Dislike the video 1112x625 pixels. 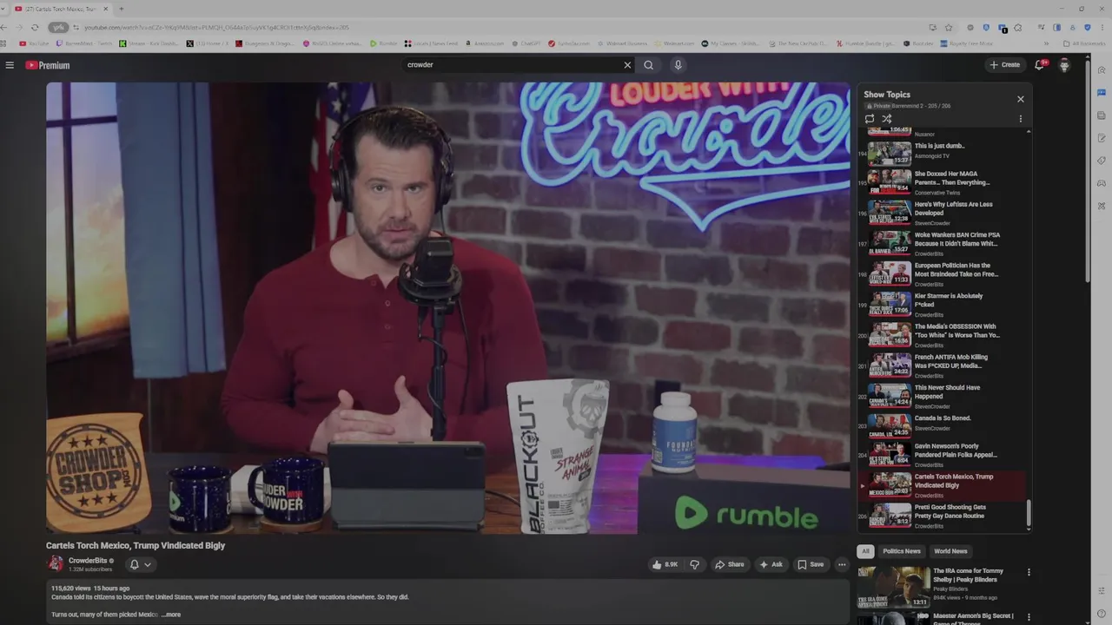(x=694, y=564)
